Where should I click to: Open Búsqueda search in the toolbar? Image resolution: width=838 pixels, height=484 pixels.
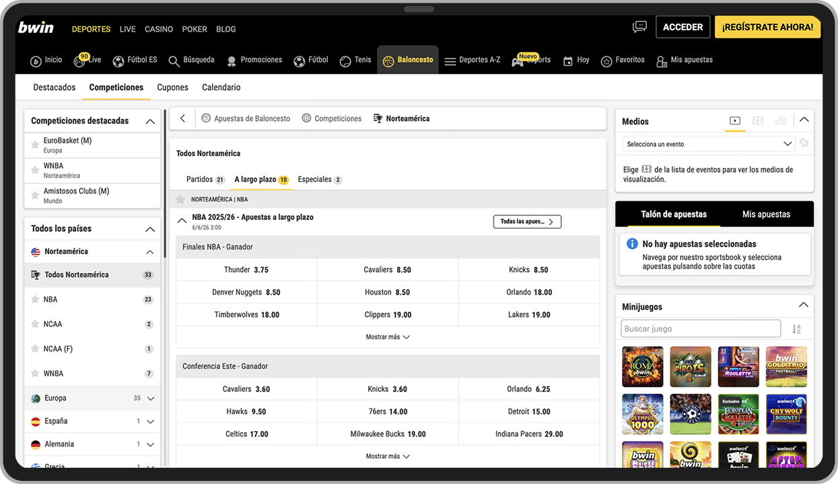click(191, 60)
